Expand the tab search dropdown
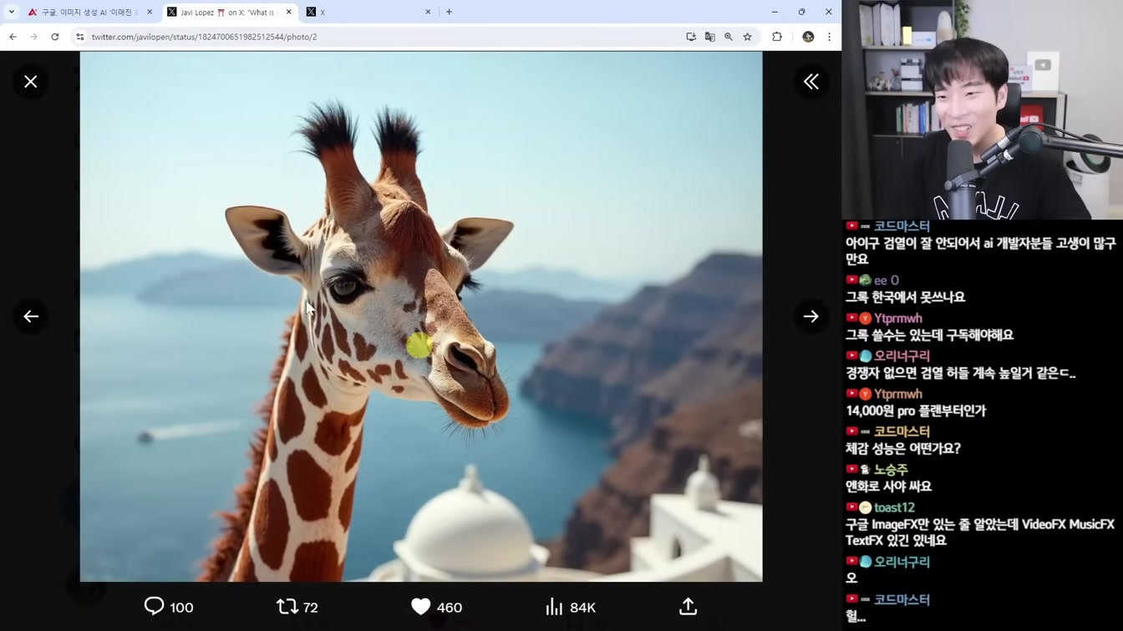 tap(12, 13)
